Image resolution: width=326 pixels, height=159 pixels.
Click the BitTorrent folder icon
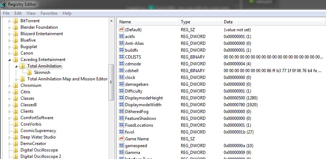(15, 21)
